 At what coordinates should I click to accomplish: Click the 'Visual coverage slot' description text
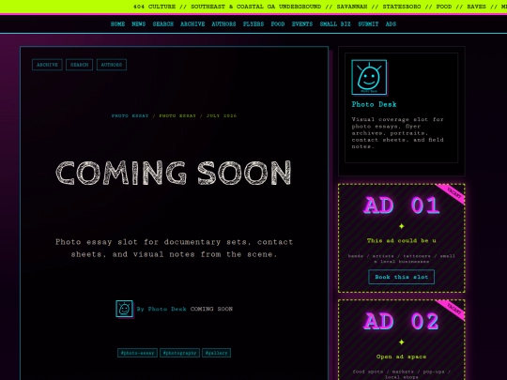398,133
